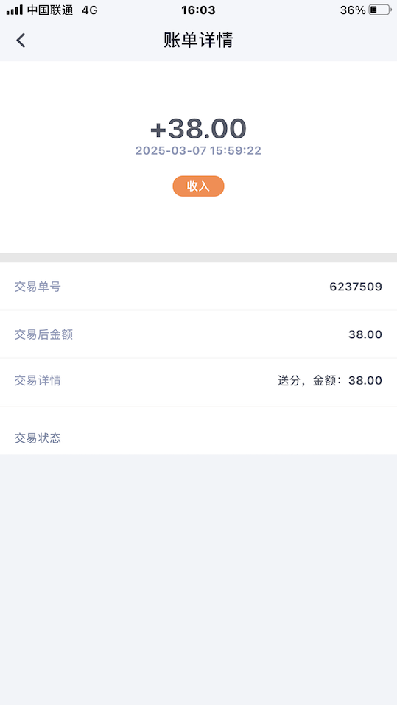397x705 pixels.
Task: Tap the 中国联通 carrier text
Action: click(x=50, y=10)
